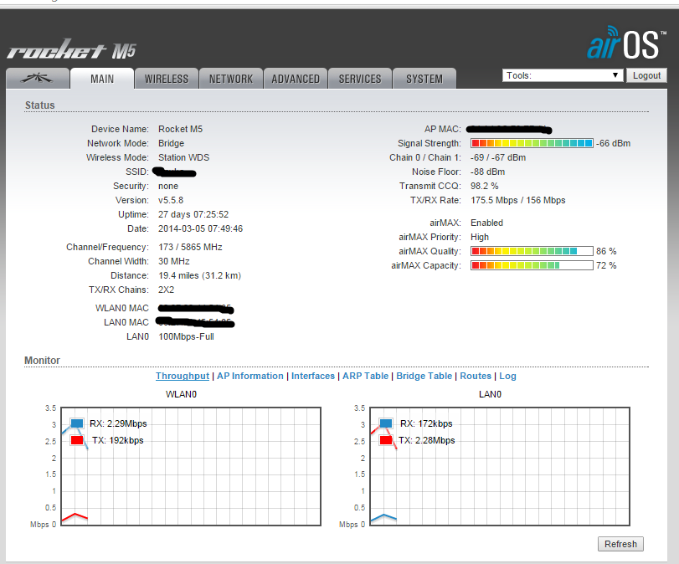This screenshot has height=564, width=679.
Task: Click airMAX value 'Enabled'
Action: [486, 223]
